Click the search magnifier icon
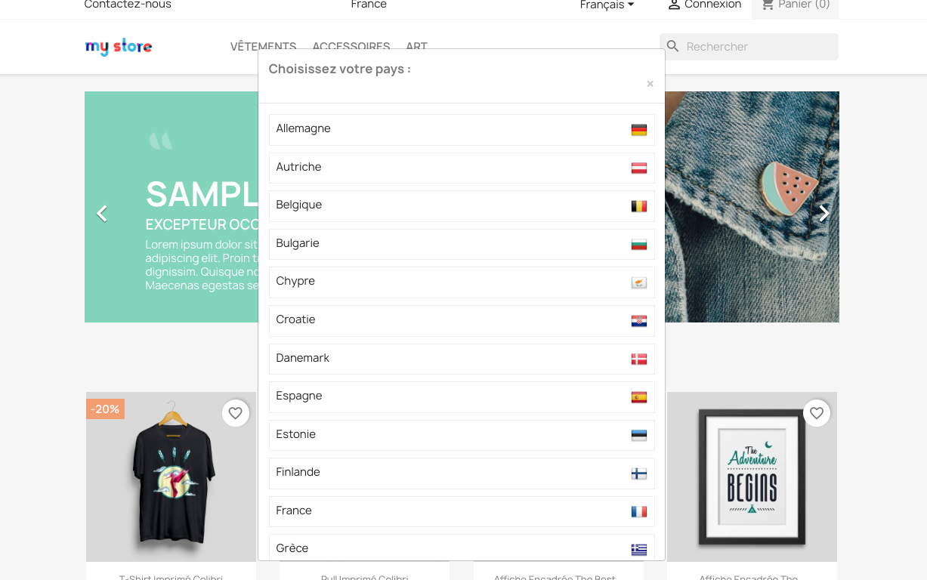 [x=673, y=47]
